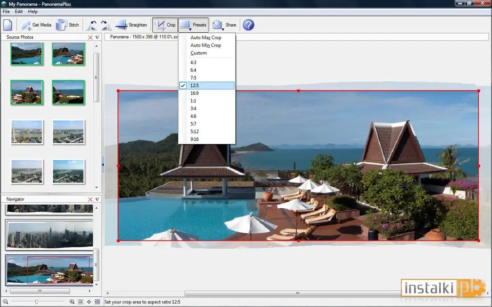This screenshot has height=307, width=492.
Task: Click the zoom slider handle
Action: click(37, 302)
